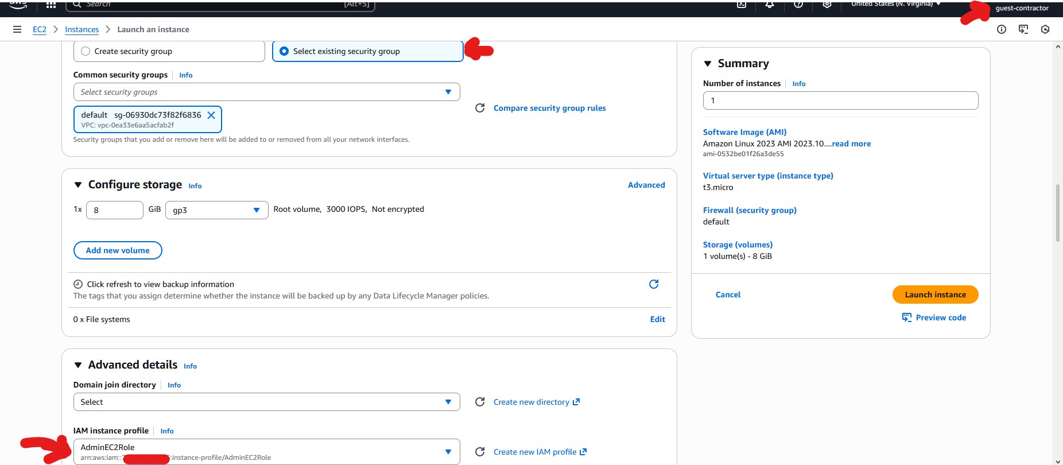Collapse the Configure storage section
Viewport: 1063px width, 465px height.
click(78, 185)
